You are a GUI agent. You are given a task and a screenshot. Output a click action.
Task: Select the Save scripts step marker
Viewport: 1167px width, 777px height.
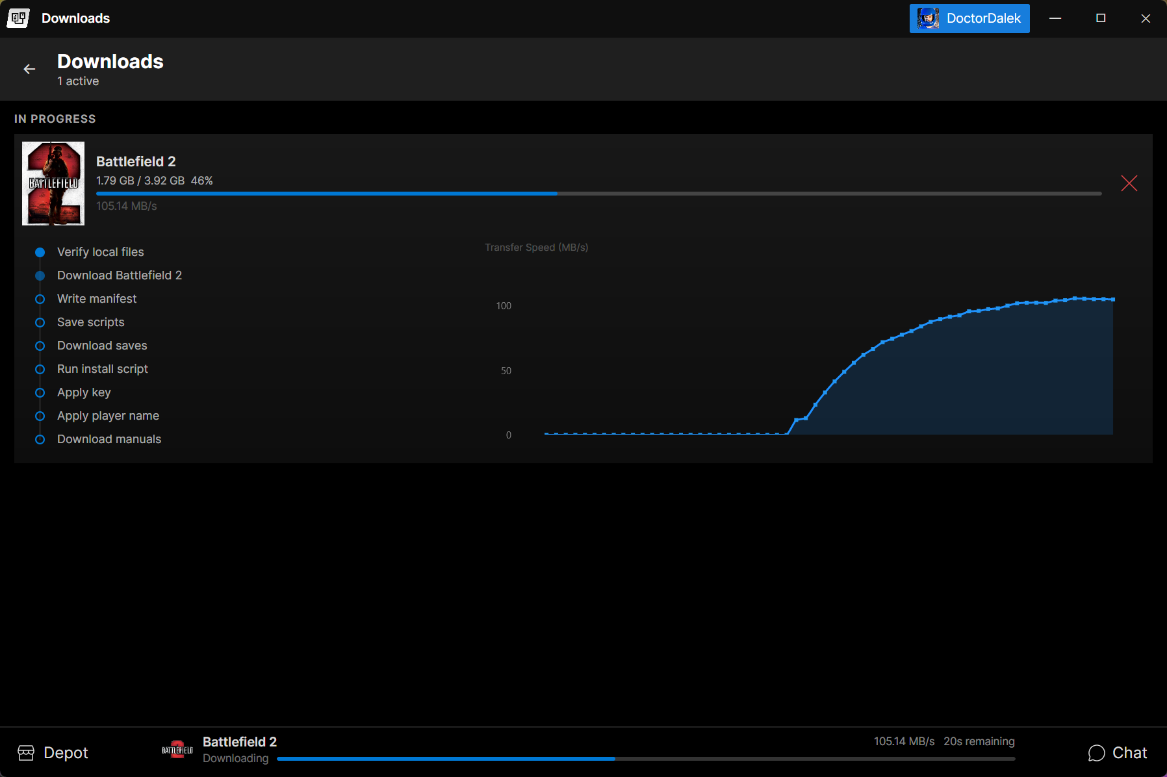click(x=40, y=322)
